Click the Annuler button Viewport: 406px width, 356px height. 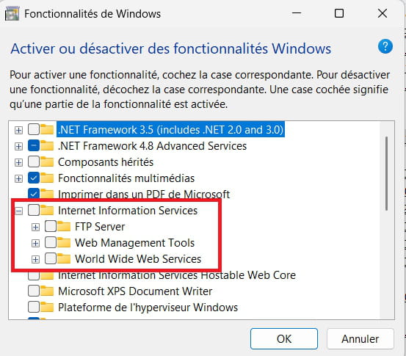360,338
